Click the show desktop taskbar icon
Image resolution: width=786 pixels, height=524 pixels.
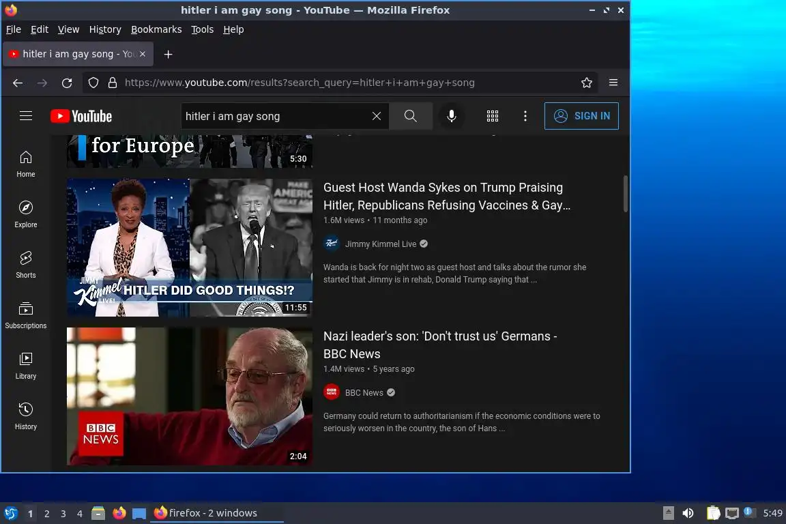139,513
